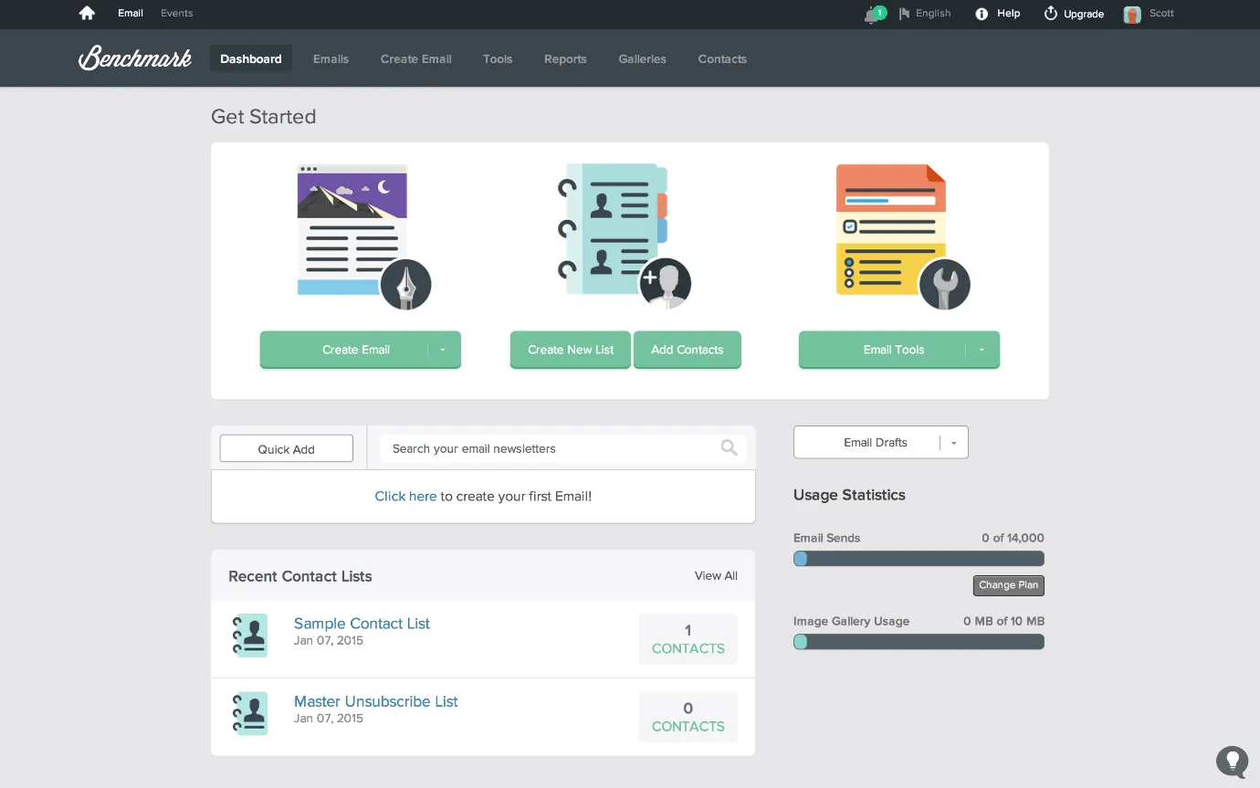Click the Benchmark logo
This screenshot has height=788, width=1260.
coord(135,58)
